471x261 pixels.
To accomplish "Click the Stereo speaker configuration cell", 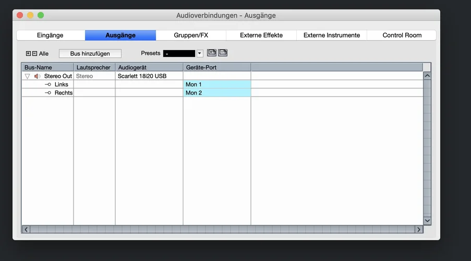I will [94, 76].
